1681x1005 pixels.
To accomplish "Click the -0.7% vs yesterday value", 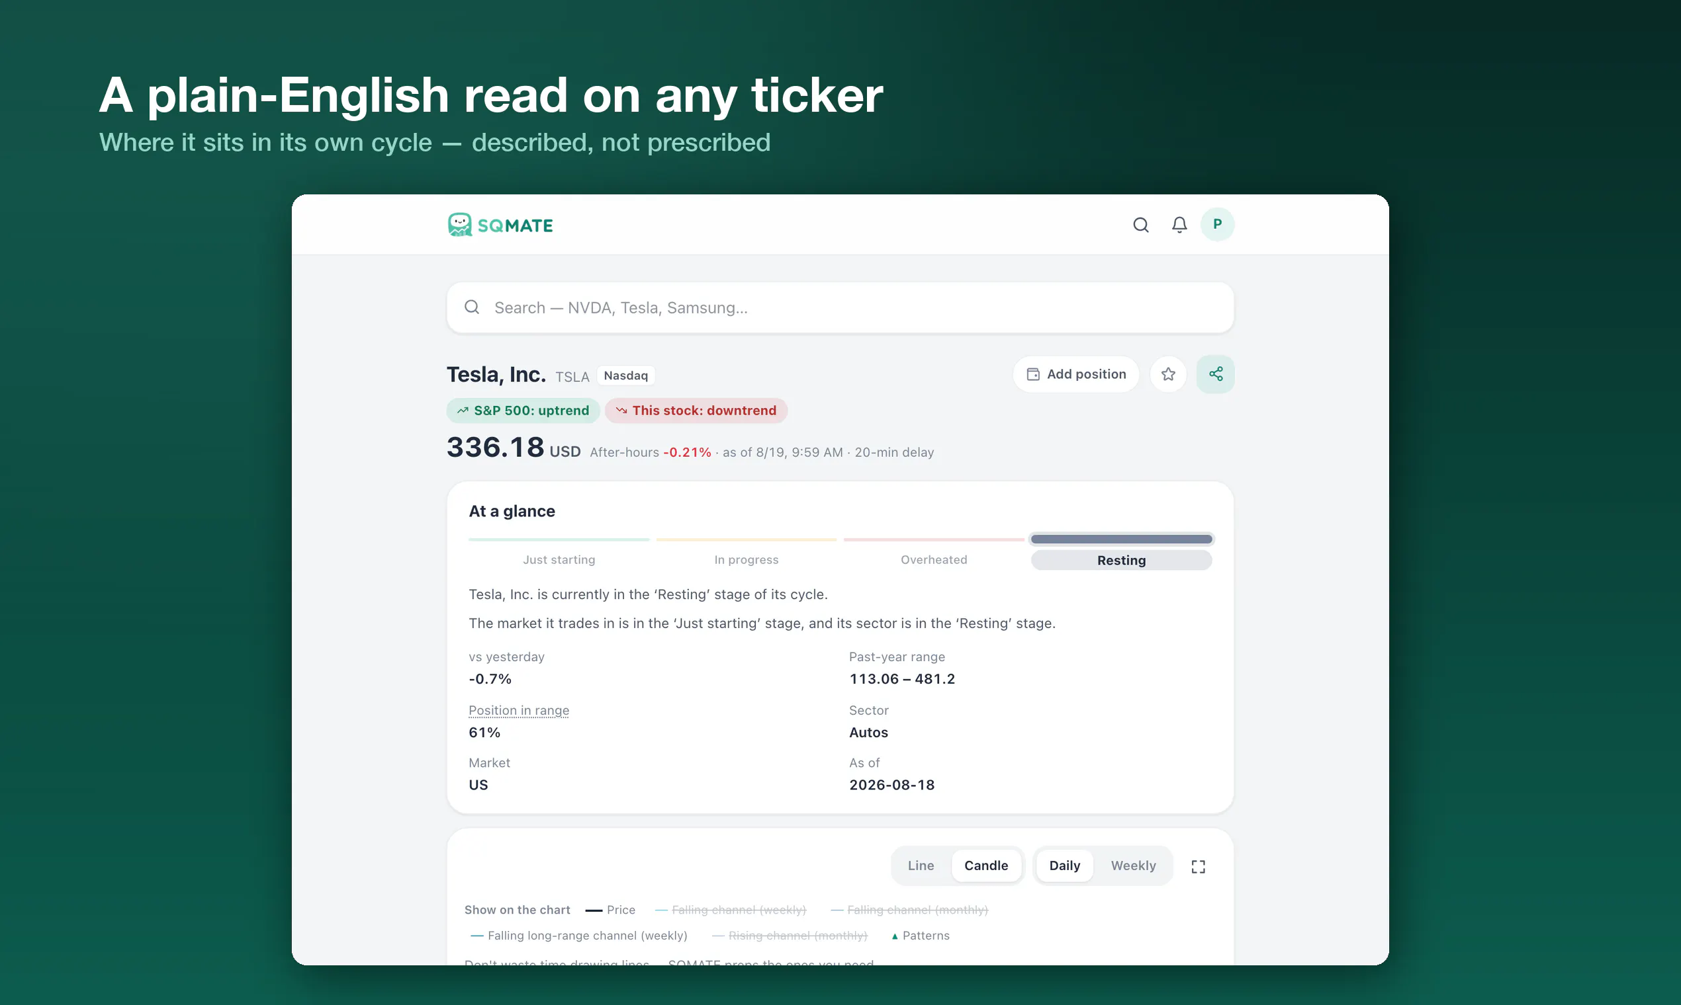I will tap(489, 678).
